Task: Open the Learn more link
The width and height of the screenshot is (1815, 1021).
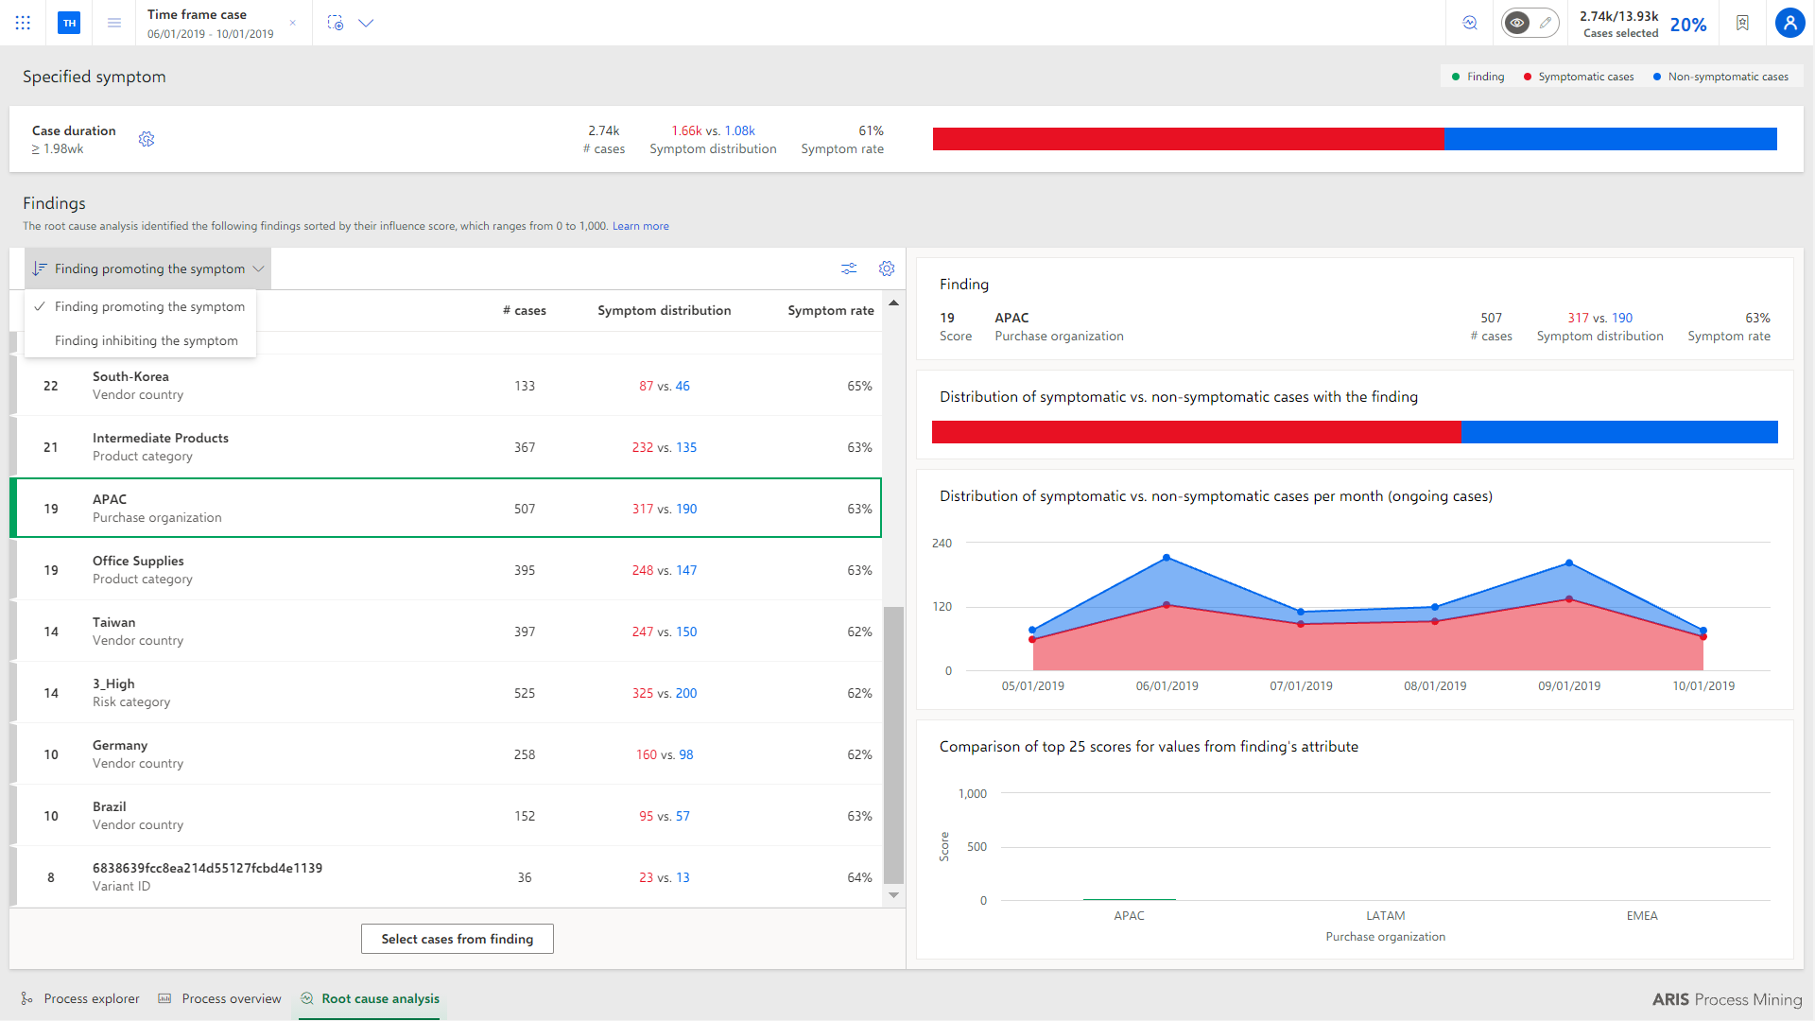Action: [x=640, y=226]
